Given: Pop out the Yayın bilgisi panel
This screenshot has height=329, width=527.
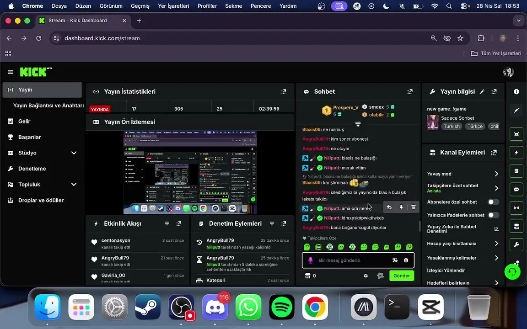Looking at the screenshot, I should (494, 91).
